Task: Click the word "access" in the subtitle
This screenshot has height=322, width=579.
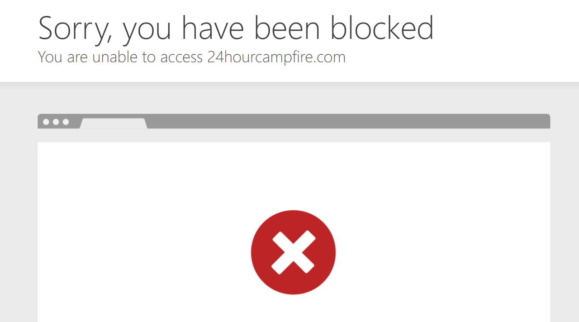Action: (181, 58)
